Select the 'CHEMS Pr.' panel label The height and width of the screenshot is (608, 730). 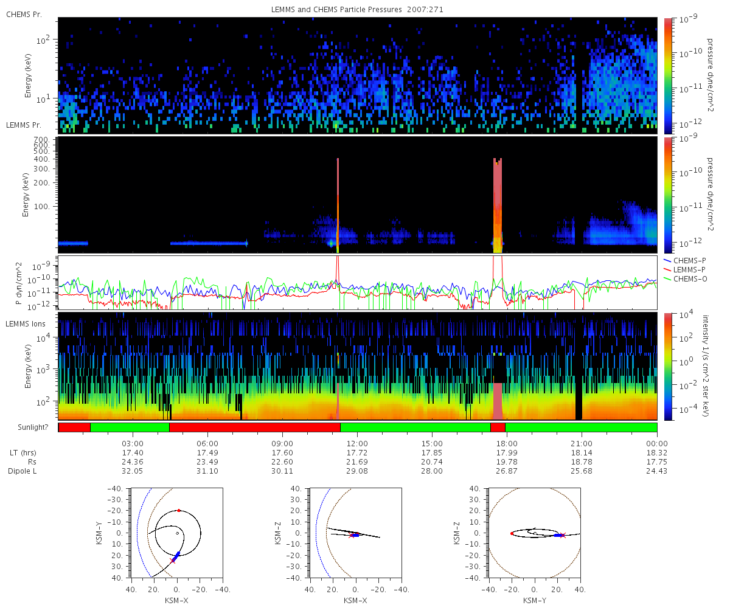24,15
